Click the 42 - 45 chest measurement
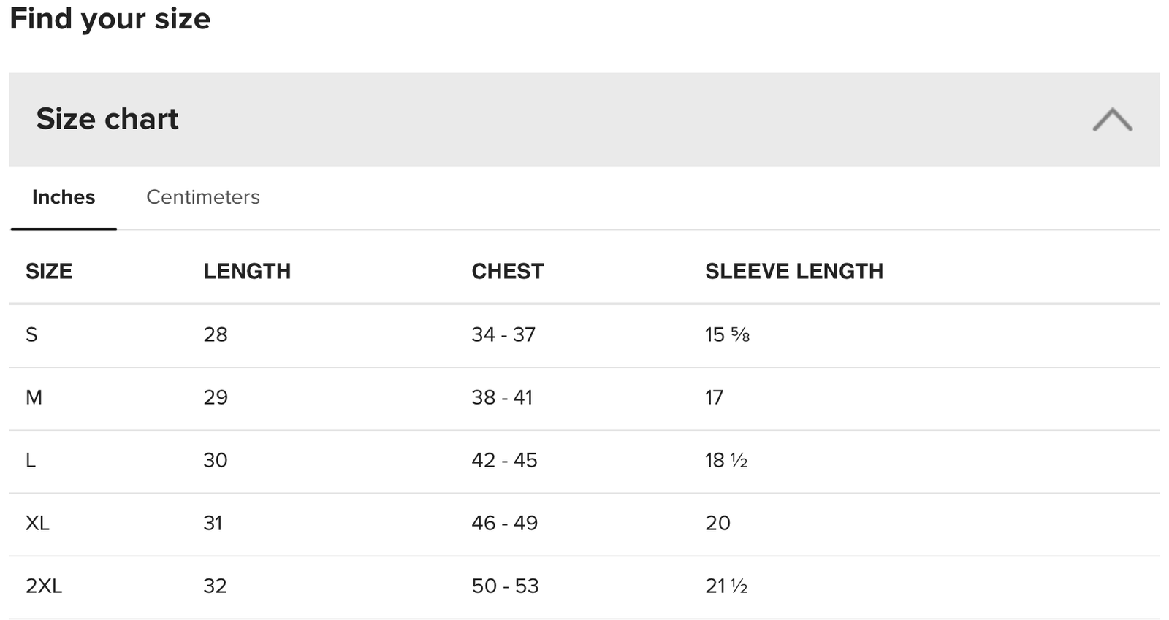This screenshot has width=1169, height=620. click(504, 460)
